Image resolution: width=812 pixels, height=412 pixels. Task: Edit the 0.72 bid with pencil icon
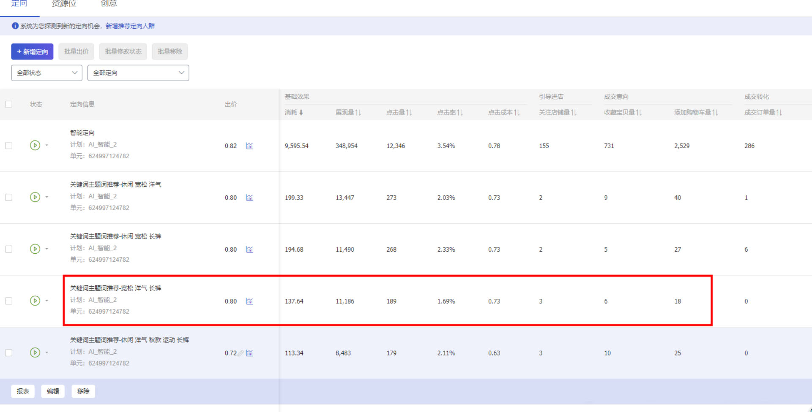tap(241, 353)
